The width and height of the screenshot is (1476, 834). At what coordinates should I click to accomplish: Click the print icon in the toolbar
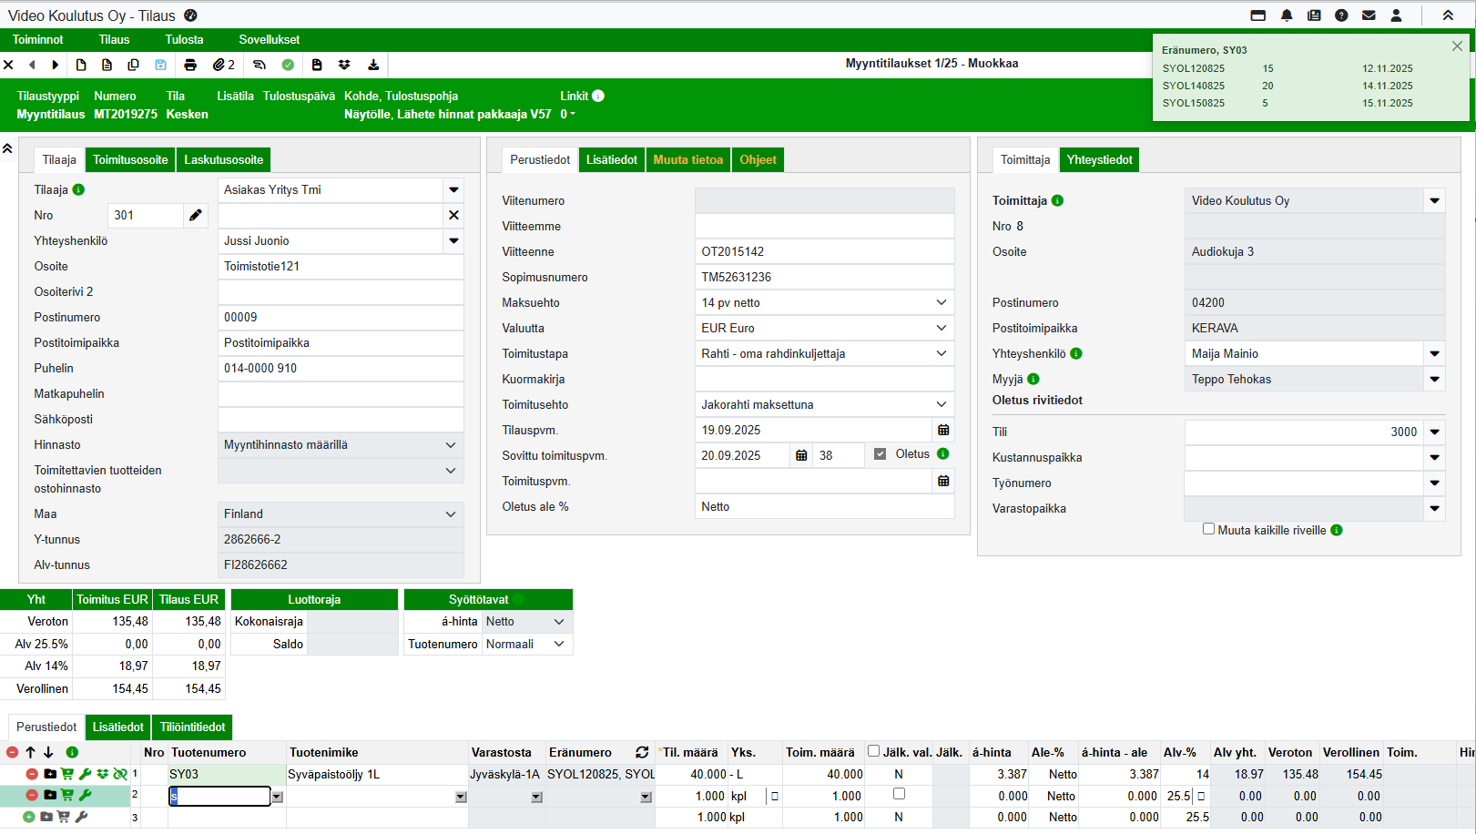pyautogui.click(x=190, y=65)
